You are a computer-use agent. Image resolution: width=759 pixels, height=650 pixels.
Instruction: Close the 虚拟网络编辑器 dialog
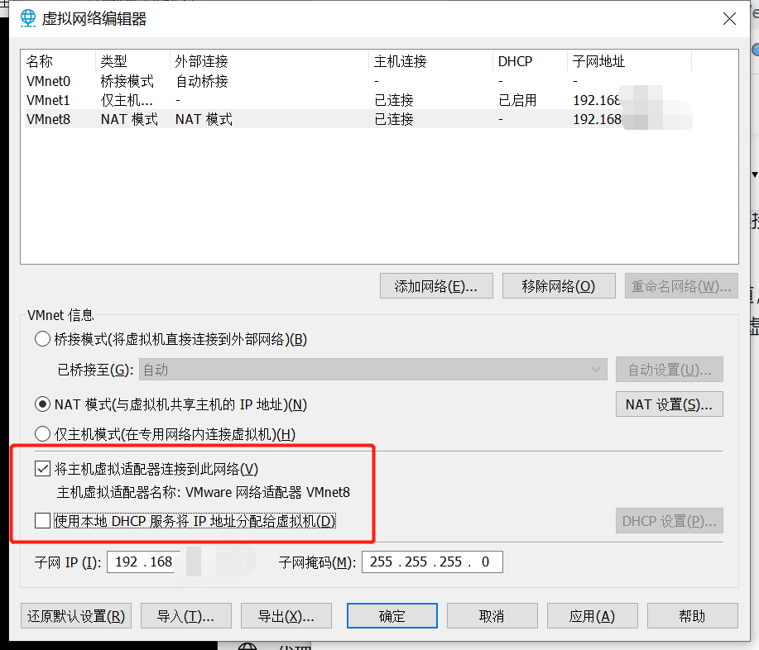729,19
